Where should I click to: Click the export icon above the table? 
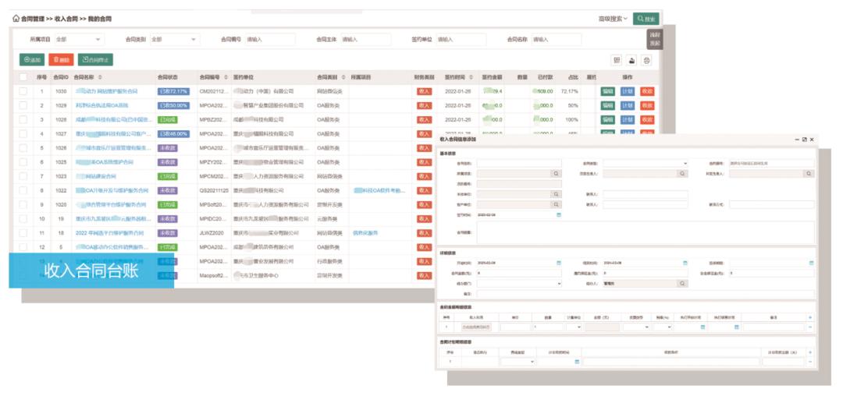point(631,60)
